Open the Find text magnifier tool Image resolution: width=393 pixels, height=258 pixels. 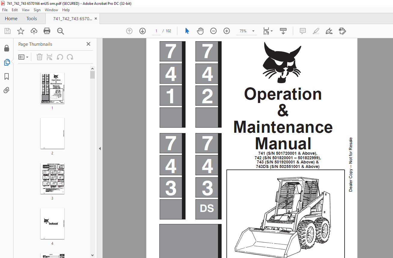click(x=60, y=31)
